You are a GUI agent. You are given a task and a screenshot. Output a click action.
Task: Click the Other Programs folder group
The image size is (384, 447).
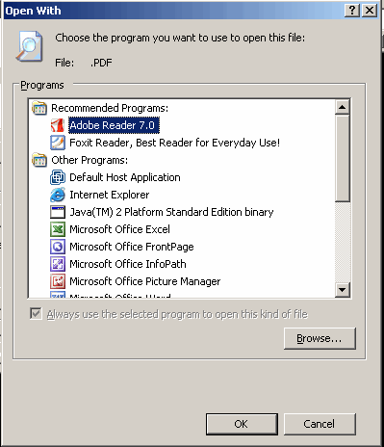(x=80, y=160)
